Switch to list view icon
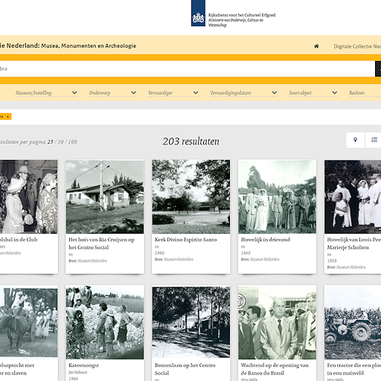Viewport: 381px width, 381px height. point(374,140)
